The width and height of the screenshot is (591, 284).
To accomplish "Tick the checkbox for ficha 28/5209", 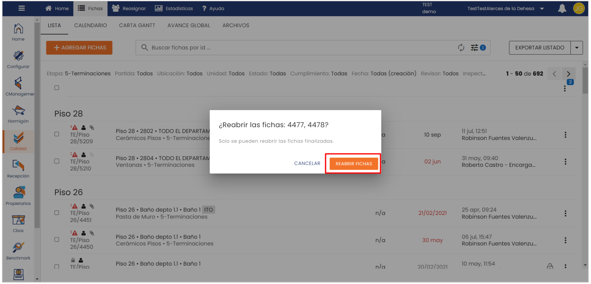I will pos(57,134).
